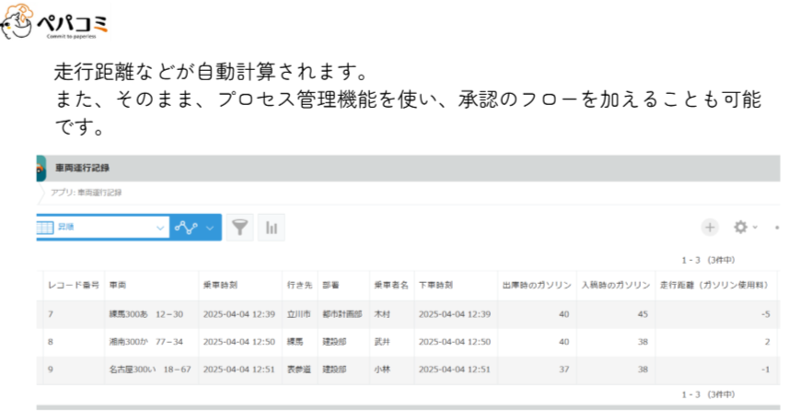The height and width of the screenshot is (412, 800).
Task: Click the line graph view icon
Action: (x=186, y=227)
